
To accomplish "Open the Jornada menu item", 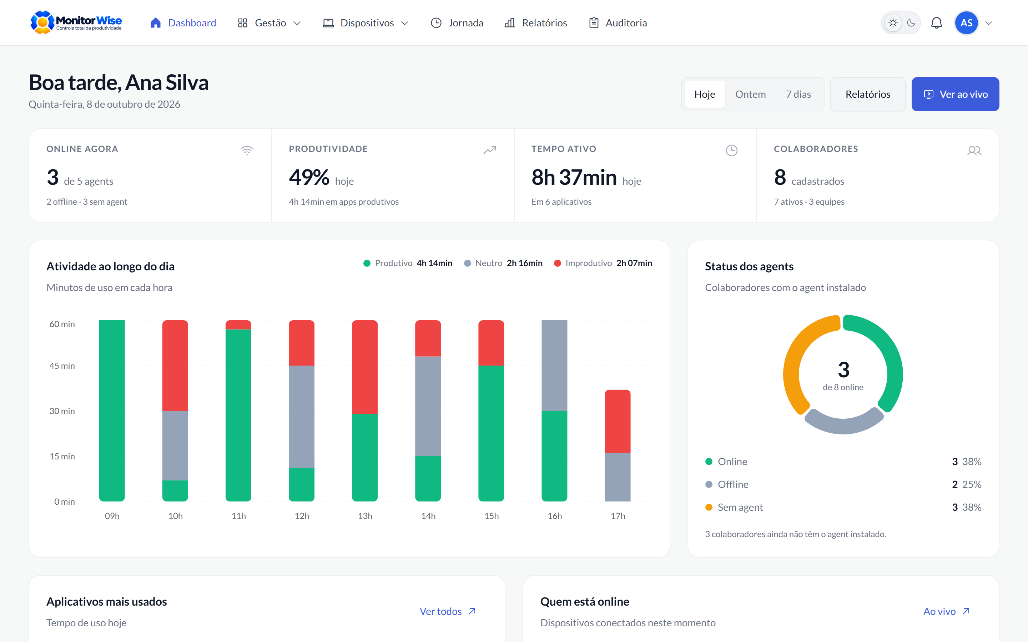I will tap(457, 23).
